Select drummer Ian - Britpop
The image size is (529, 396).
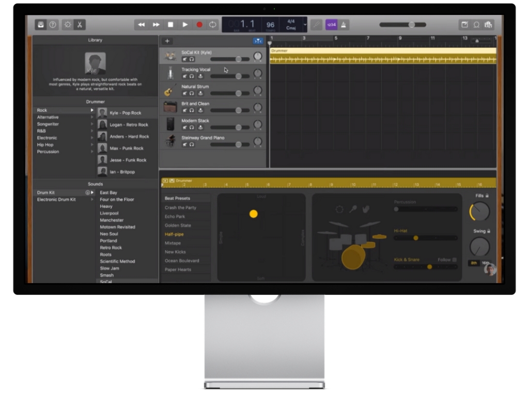(127, 172)
